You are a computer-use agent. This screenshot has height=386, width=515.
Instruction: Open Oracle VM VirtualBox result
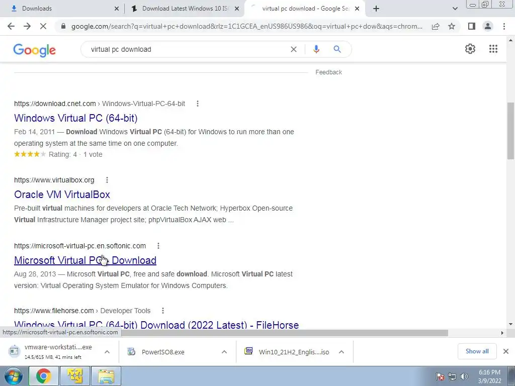click(62, 195)
